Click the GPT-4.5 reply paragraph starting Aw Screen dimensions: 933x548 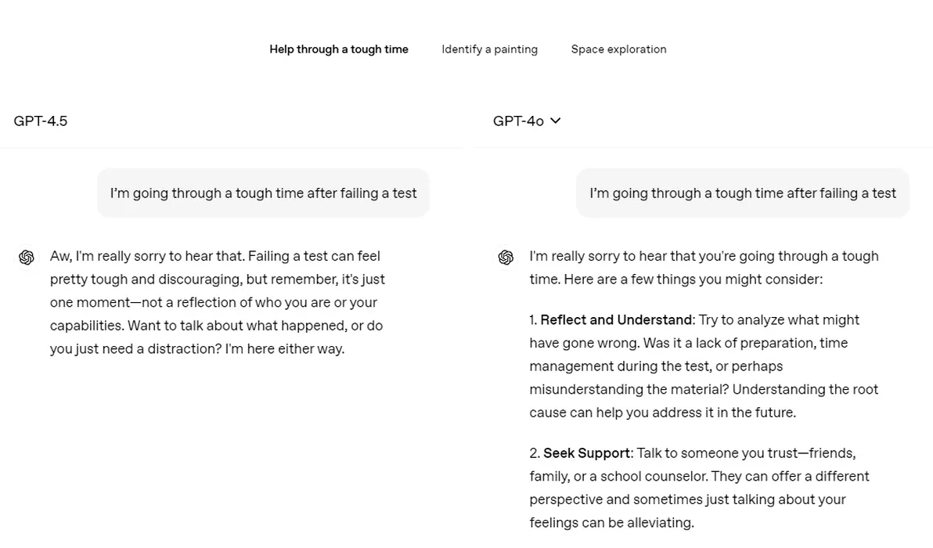pos(217,302)
